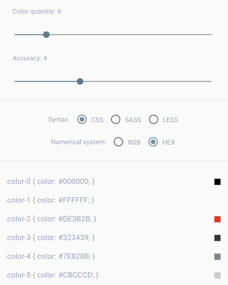Click the dark #323439 color swatch
The image size is (228, 285).
point(217,238)
